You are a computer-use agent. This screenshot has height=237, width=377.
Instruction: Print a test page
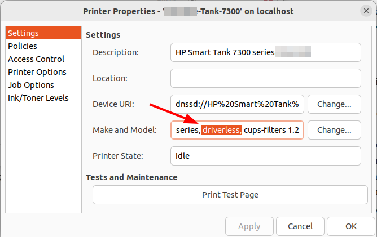coord(230,195)
